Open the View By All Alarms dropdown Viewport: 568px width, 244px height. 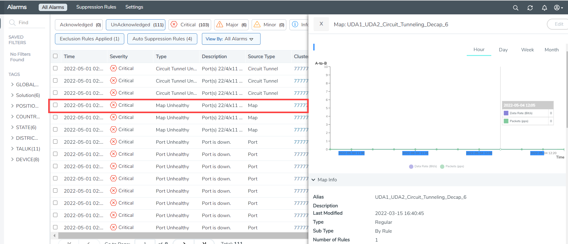(x=231, y=39)
